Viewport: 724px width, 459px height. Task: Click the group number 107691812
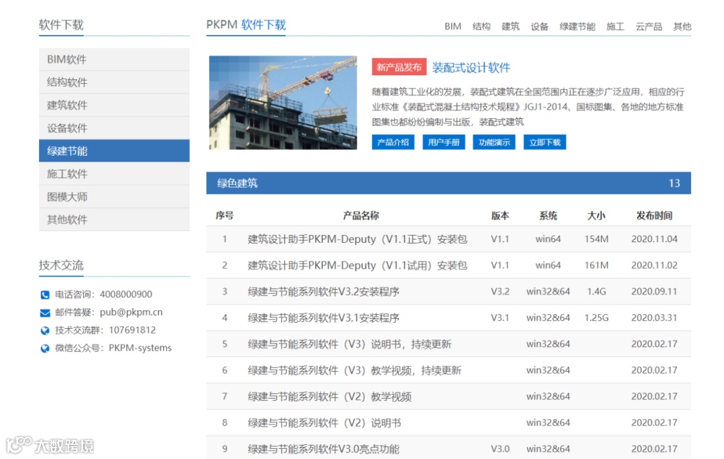[132, 330]
